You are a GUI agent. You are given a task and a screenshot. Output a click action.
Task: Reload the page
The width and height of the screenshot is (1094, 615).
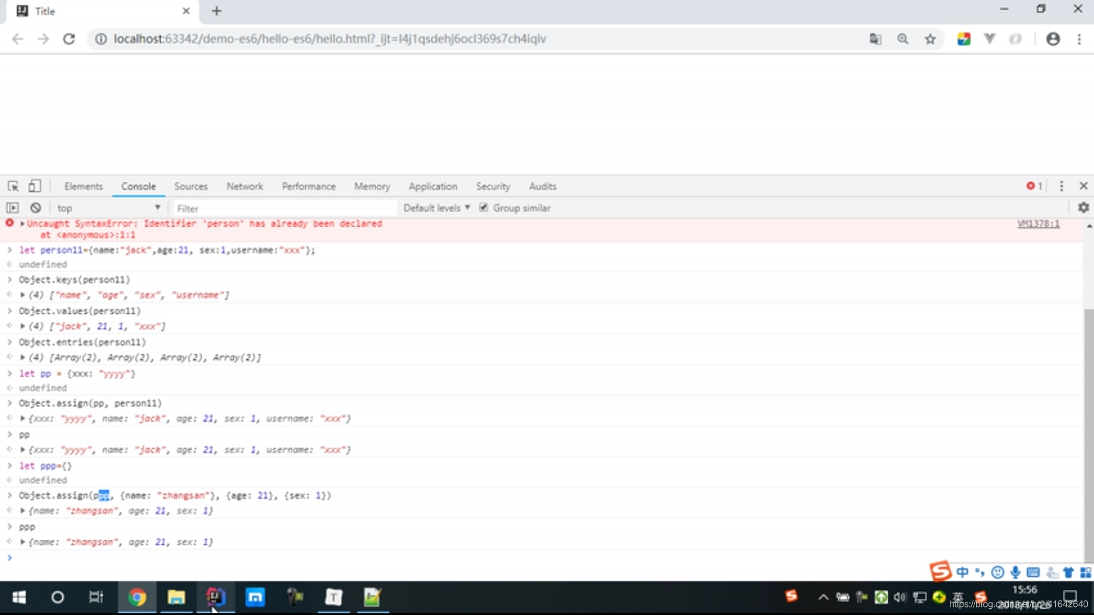click(x=69, y=39)
